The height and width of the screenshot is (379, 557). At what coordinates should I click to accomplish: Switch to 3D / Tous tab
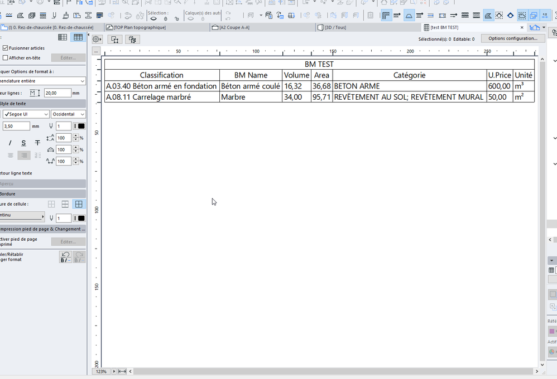368,27
